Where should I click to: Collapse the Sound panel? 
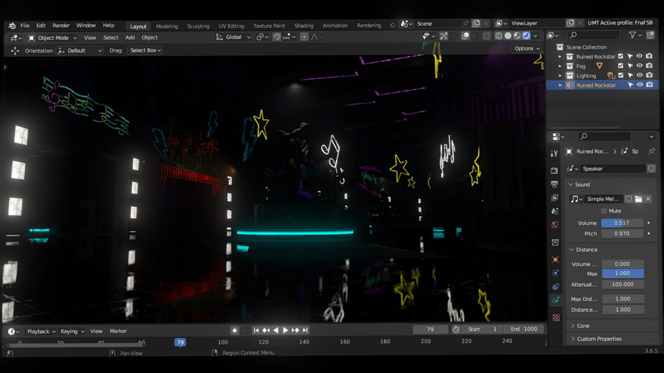(571, 184)
